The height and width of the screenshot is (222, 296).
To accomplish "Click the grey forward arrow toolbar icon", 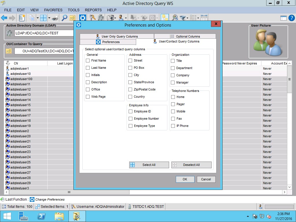I will coord(12,18).
